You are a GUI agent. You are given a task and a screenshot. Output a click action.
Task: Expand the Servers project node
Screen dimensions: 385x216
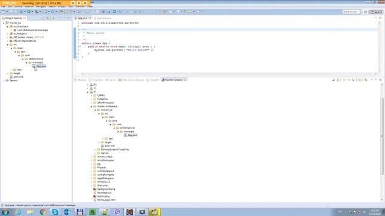click(x=4, y=80)
